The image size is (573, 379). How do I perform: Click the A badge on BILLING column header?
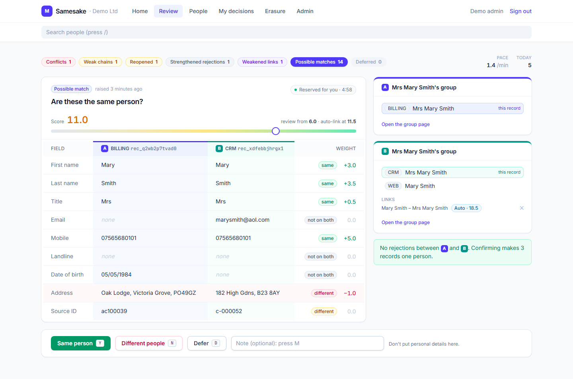(105, 149)
